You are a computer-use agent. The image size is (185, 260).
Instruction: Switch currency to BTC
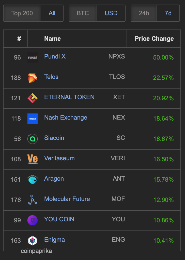[83, 13]
